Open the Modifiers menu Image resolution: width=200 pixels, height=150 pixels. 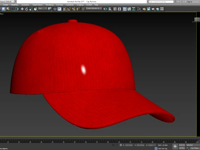15,5
